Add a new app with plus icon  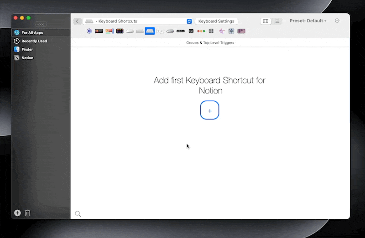[17, 213]
